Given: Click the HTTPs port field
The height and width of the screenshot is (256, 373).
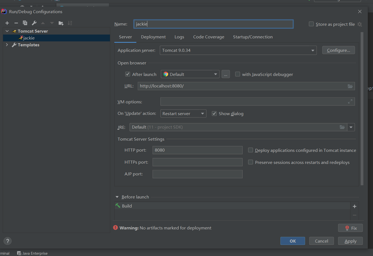Looking at the screenshot, I should (x=198, y=162).
